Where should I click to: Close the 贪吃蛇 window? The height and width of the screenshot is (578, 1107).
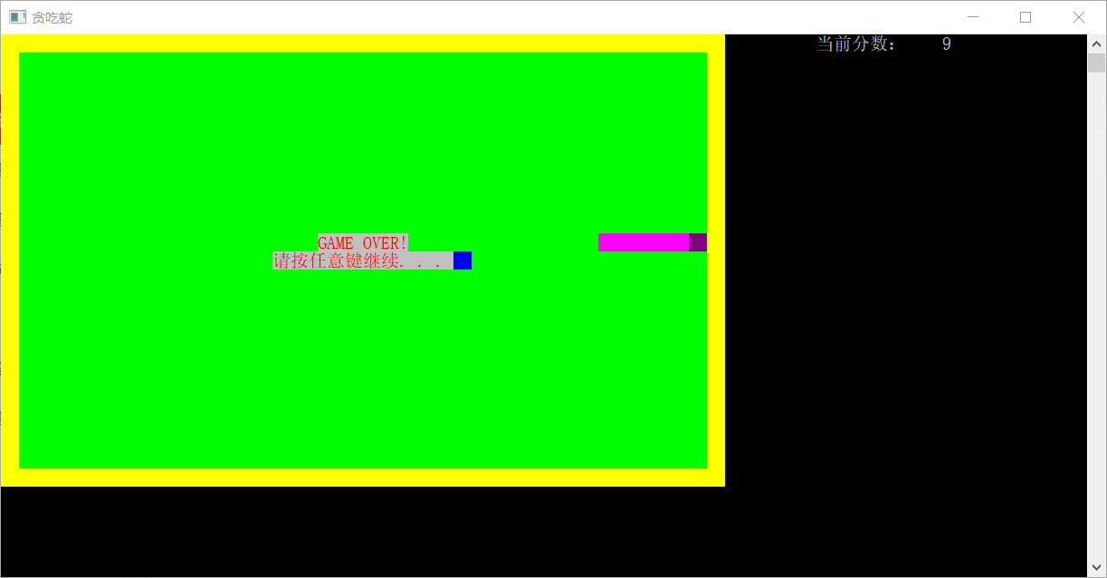pyautogui.click(x=1079, y=17)
